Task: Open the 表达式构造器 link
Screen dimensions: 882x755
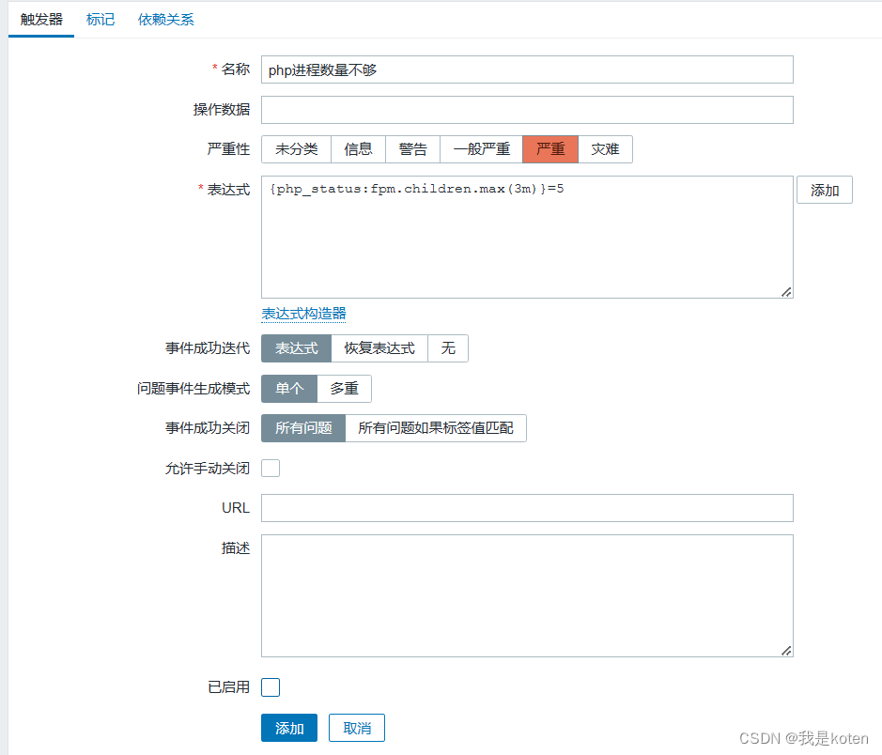Action: (x=303, y=314)
